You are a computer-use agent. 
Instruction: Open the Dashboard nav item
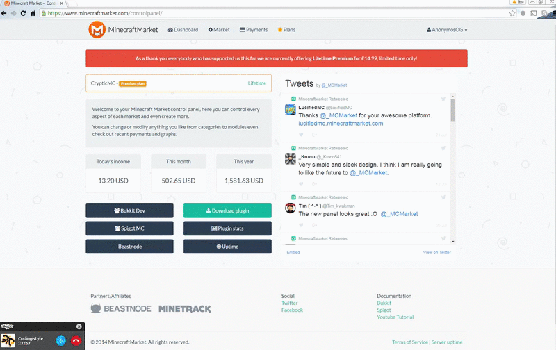click(x=183, y=30)
